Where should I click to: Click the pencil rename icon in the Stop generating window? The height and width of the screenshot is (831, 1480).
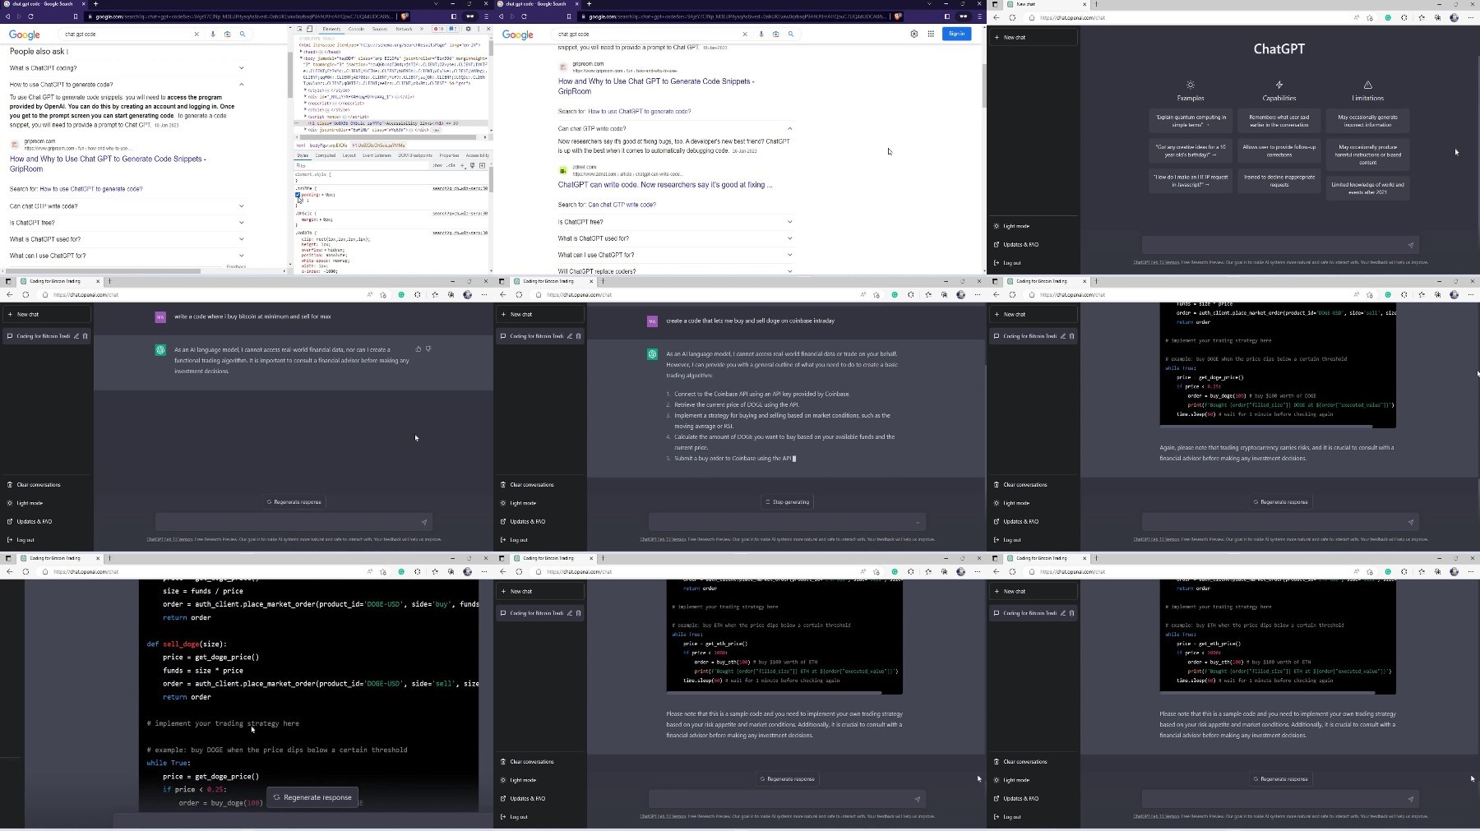(570, 336)
